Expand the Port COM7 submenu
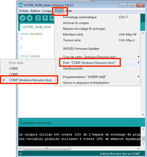 97,63
